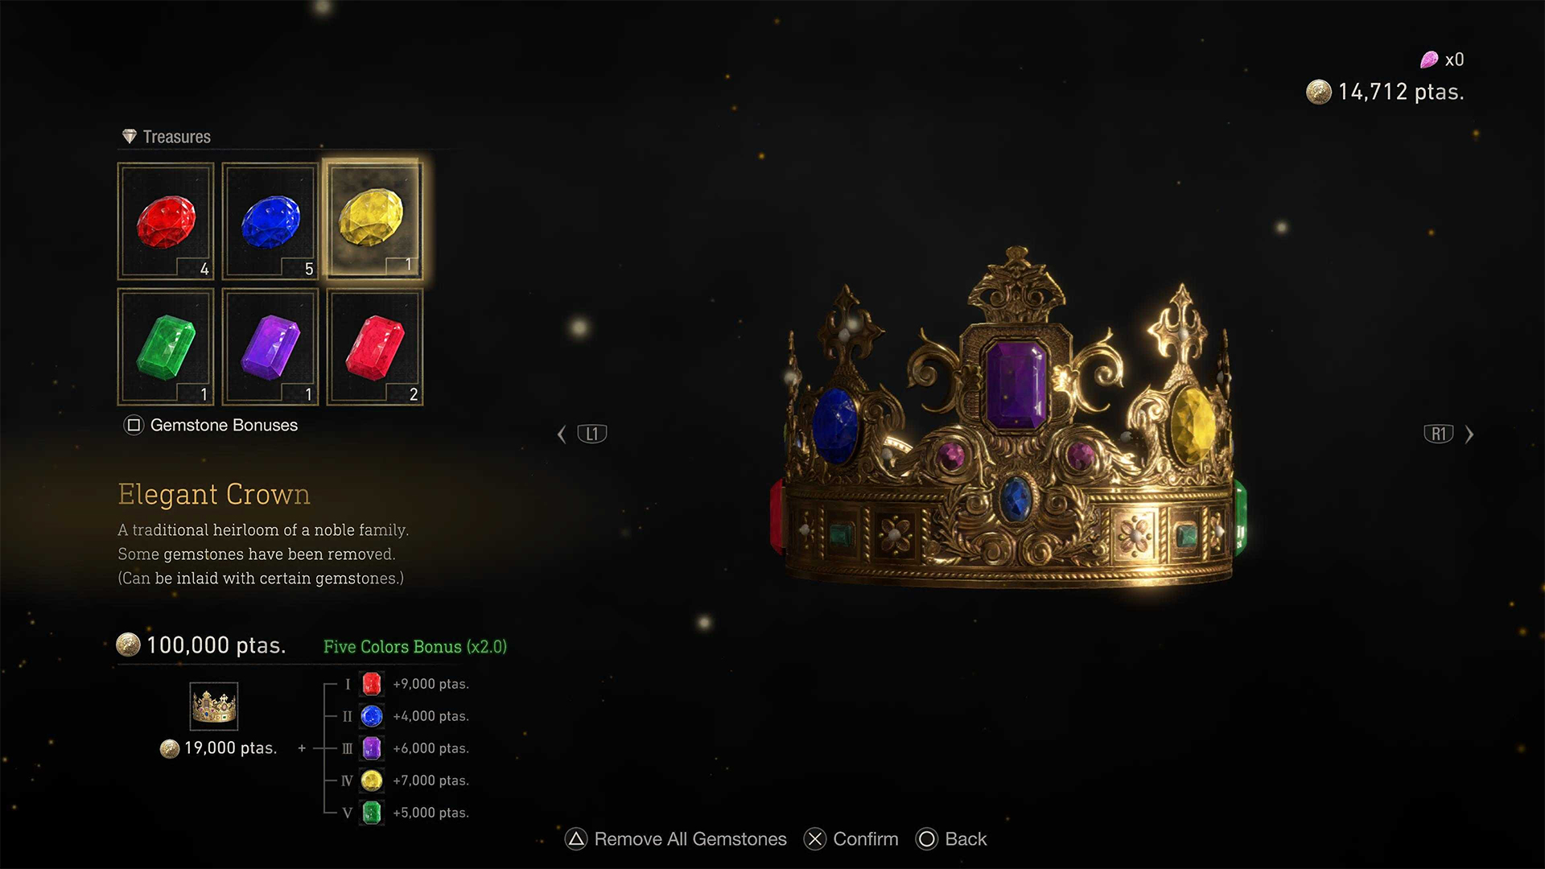
Task: Click the slot II blue gem icon
Action: [371, 716]
